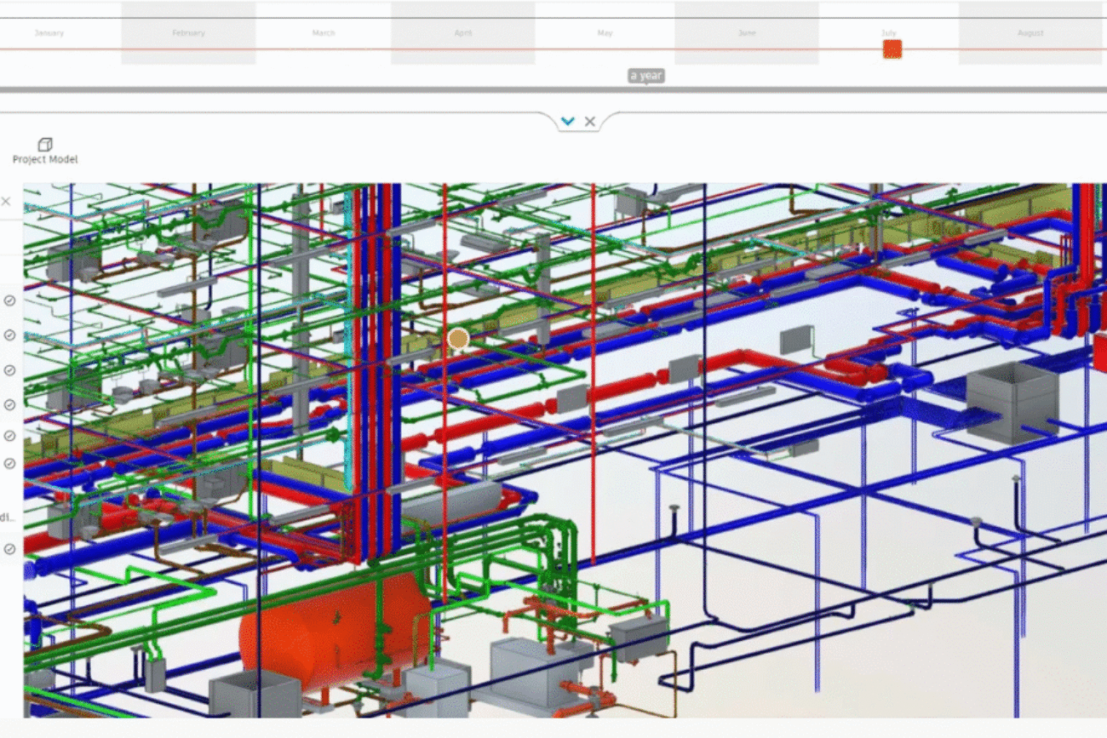Click the pale orange circular marker in the model
Viewport: 1107px width, 738px height.
pyautogui.click(x=458, y=339)
